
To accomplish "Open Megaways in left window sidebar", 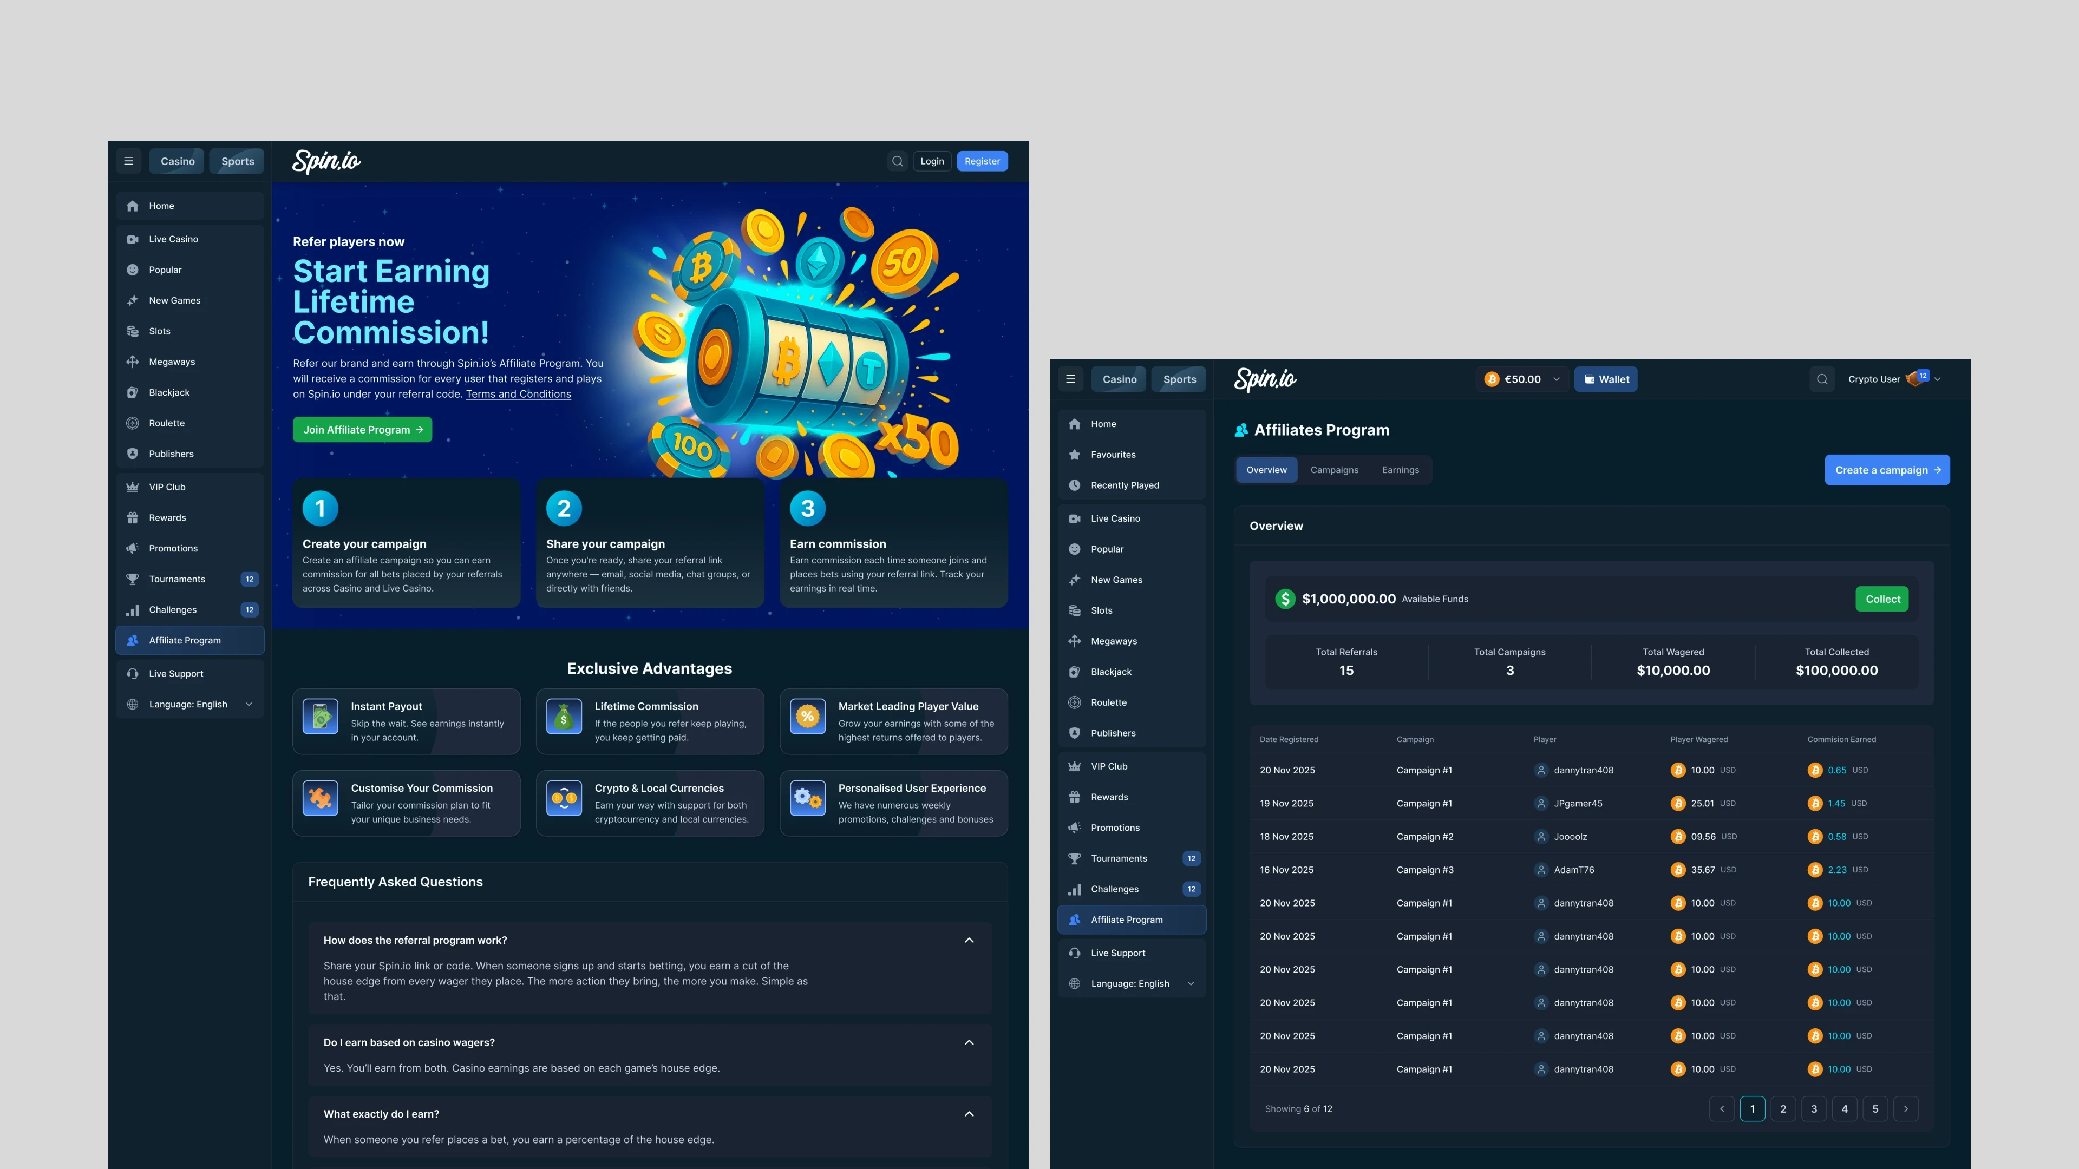I will point(189,362).
